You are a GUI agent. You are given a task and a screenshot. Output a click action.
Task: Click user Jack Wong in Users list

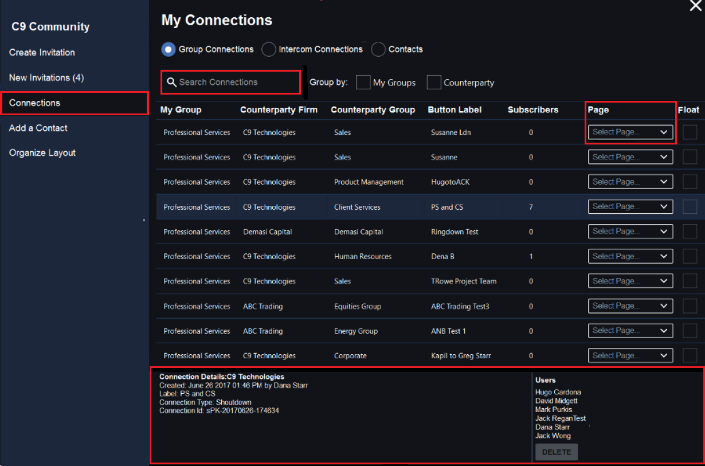tap(553, 436)
